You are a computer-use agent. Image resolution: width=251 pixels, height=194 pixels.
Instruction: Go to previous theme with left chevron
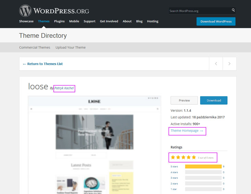[216, 64]
